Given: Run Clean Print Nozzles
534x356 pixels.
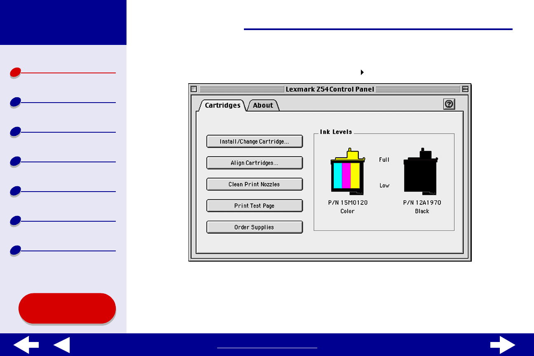Looking at the screenshot, I should pyautogui.click(x=255, y=184).
